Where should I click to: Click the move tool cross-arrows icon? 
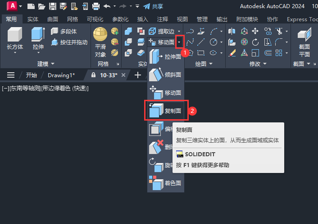[255, 31]
